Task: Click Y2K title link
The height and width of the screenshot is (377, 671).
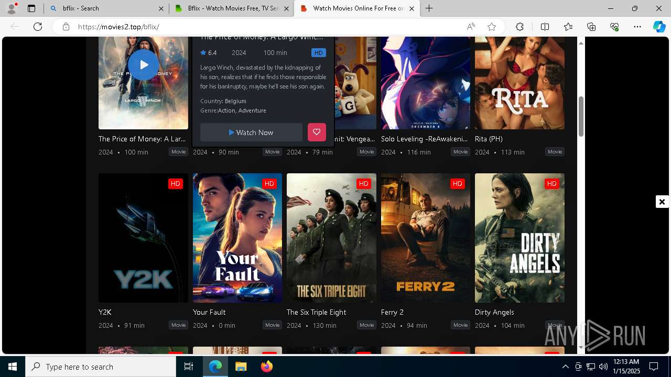Action: pos(105,312)
